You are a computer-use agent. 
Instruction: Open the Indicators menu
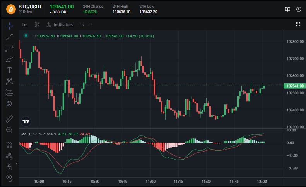coord(60,25)
